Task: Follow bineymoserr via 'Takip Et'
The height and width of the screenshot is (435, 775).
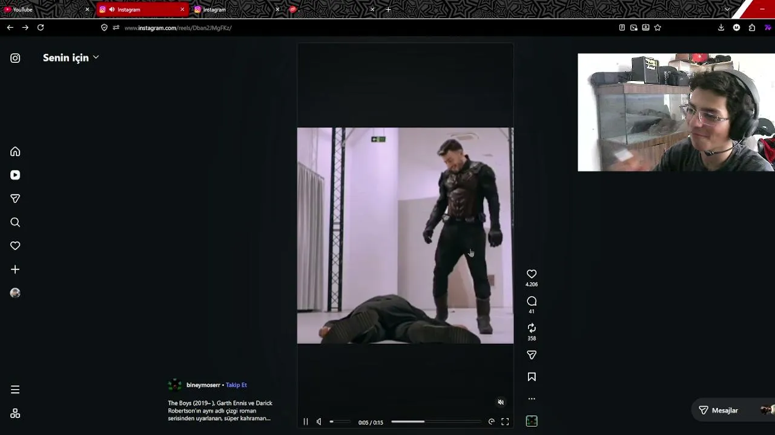Action: [236, 385]
